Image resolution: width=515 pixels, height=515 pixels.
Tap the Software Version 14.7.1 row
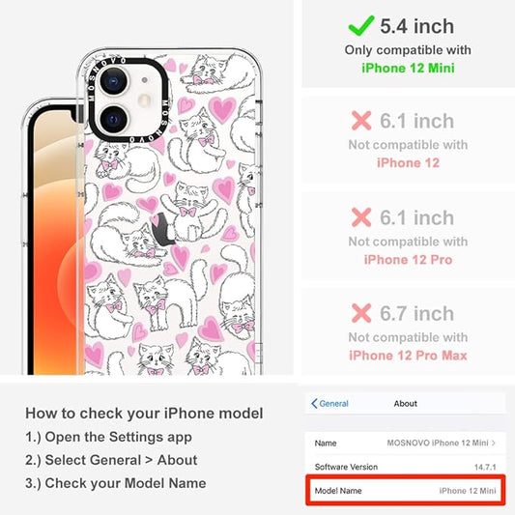[x=406, y=467]
